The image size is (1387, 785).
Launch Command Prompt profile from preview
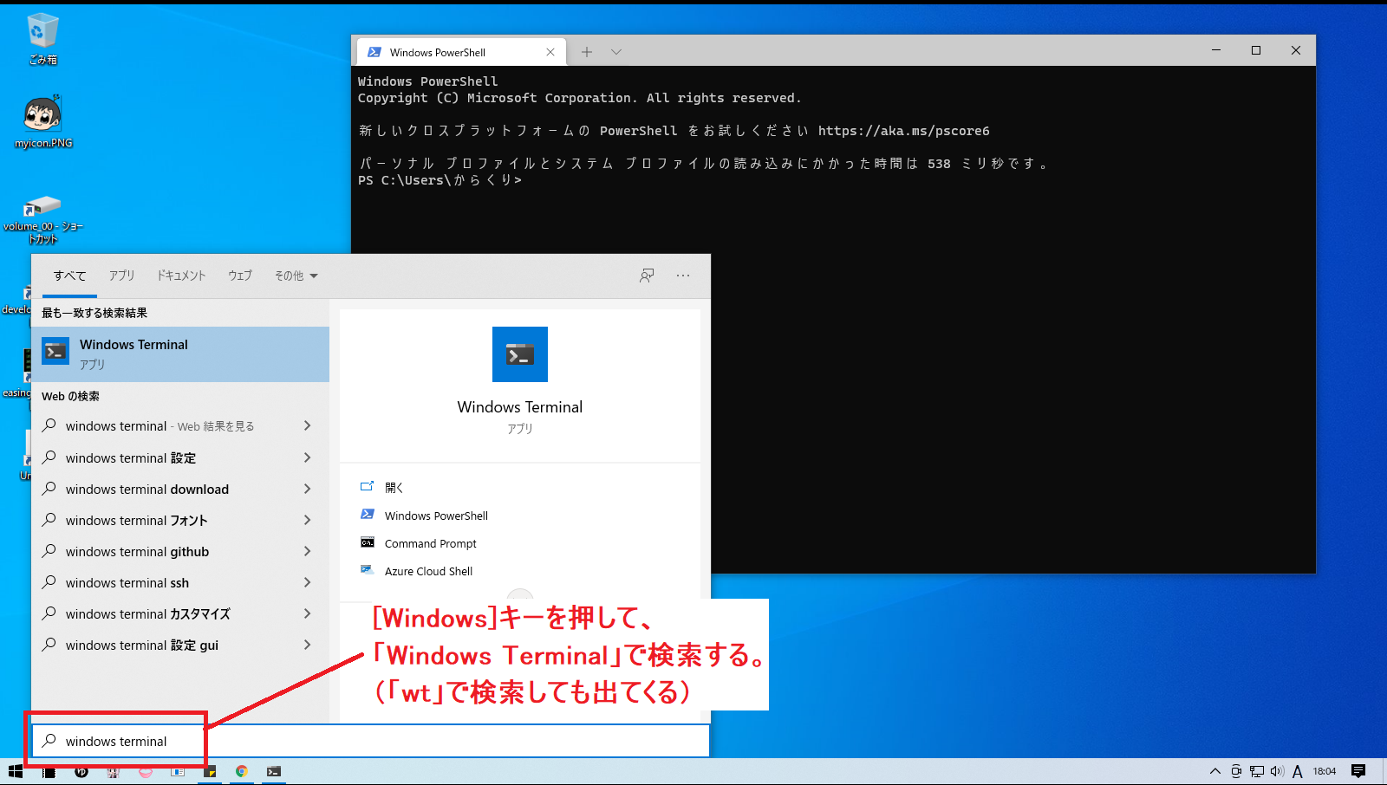(x=431, y=543)
